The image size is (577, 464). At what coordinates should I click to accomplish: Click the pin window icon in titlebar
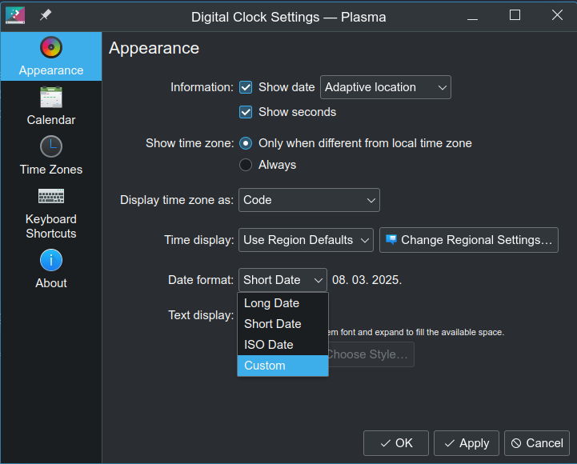click(46, 15)
